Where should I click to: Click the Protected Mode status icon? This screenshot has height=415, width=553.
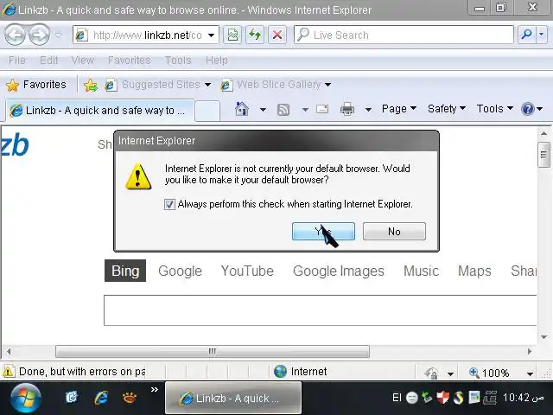pos(431,373)
